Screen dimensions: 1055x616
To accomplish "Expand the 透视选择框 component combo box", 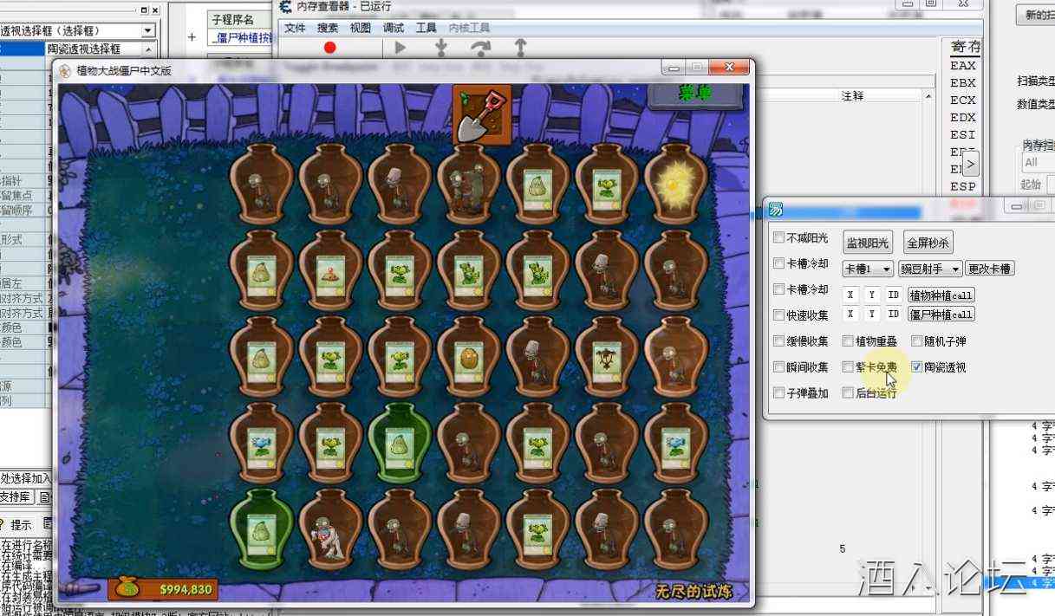I will click(148, 30).
